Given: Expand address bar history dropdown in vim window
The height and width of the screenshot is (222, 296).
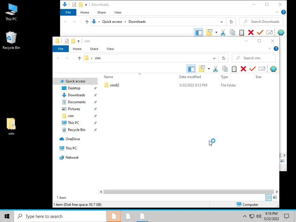Looking at the screenshot, I should coord(214,58).
